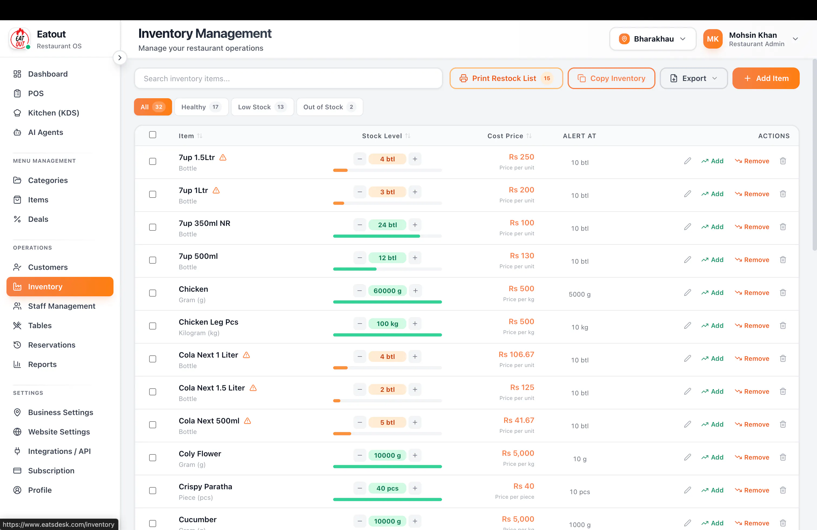817x530 pixels.
Task: Click the Copy Inventory button
Action: tap(611, 78)
